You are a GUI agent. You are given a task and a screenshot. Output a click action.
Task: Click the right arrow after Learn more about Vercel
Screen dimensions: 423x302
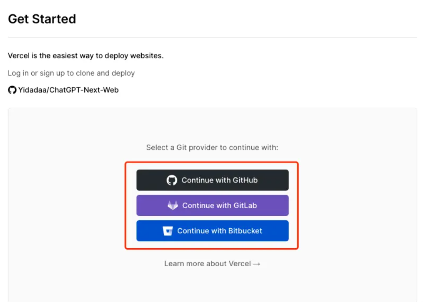(x=257, y=264)
